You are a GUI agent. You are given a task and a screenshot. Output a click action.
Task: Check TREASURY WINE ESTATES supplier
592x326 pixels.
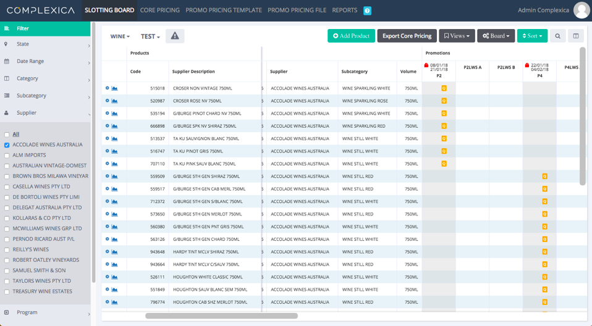pyautogui.click(x=7, y=291)
